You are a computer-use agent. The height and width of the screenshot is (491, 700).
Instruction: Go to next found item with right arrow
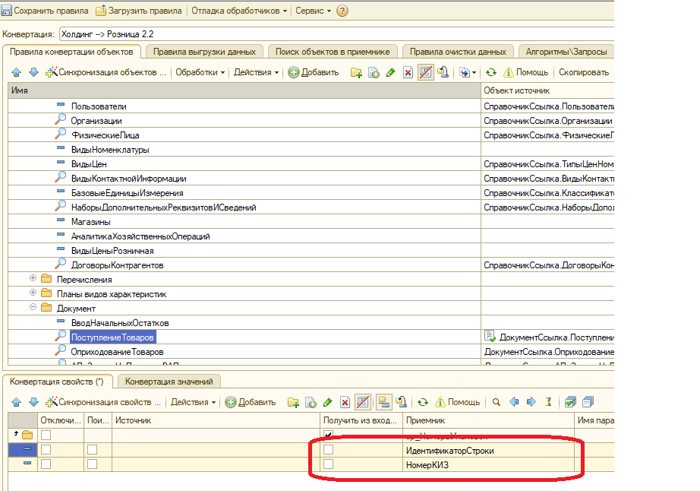(531, 402)
